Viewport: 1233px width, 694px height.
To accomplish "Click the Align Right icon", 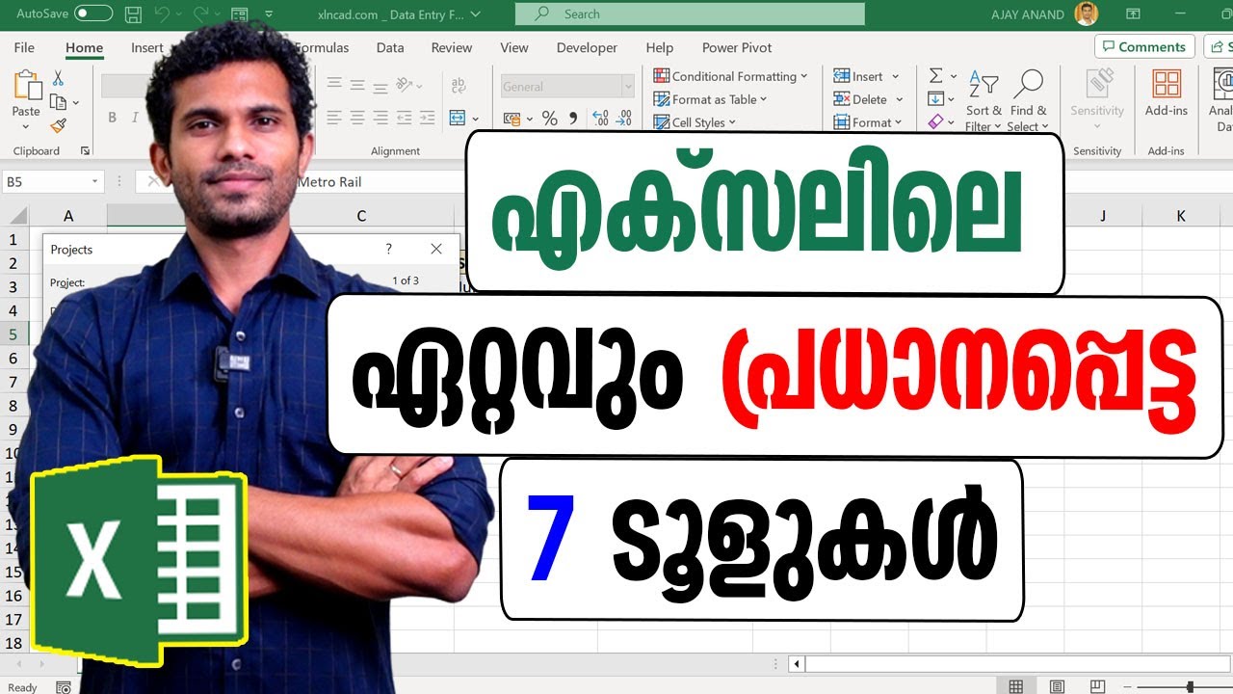I will 380,118.
